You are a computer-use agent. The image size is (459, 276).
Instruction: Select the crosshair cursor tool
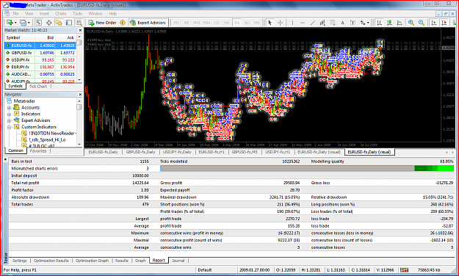(x=280, y=23)
